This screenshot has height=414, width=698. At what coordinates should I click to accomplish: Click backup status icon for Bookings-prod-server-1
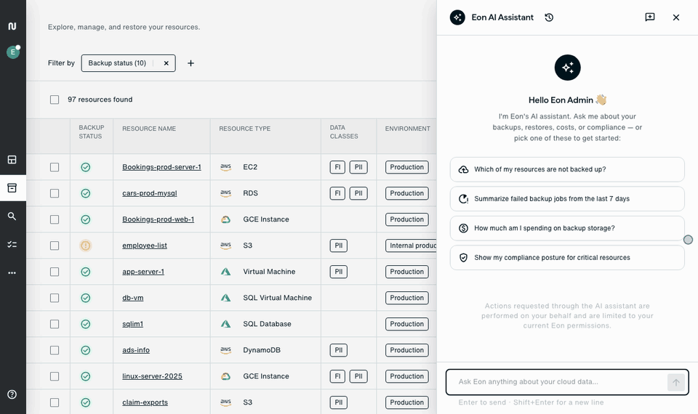pos(86,167)
